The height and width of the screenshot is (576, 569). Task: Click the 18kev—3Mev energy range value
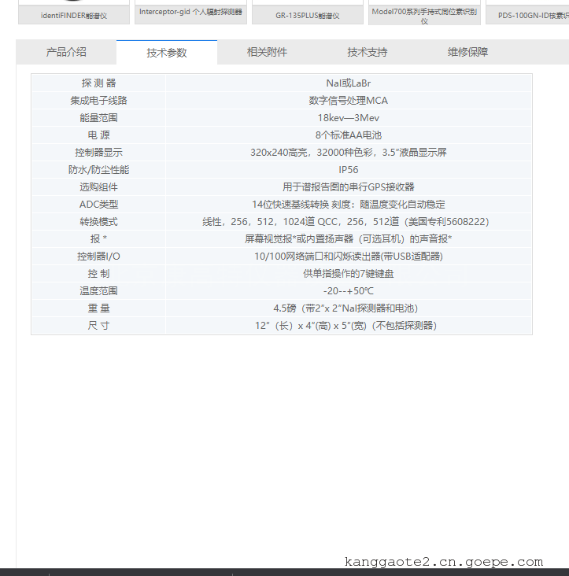tap(348, 117)
